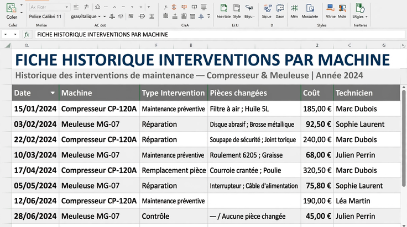Expand the Lifigies dropdown arrow

(366, 17)
